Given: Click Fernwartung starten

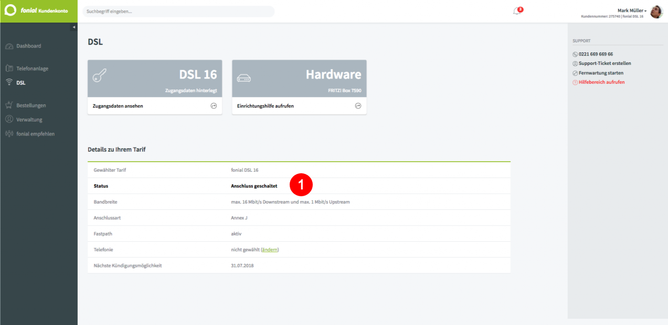Looking at the screenshot, I should click(x=601, y=73).
